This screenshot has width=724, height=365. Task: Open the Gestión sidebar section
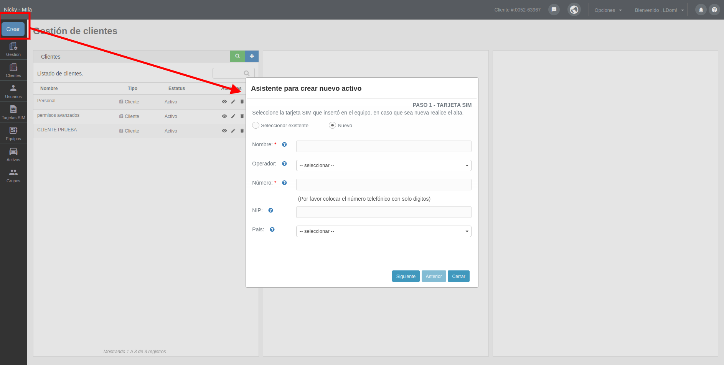(13, 49)
